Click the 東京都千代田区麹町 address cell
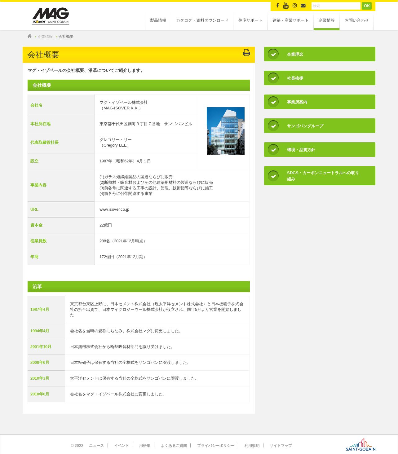This screenshot has height=454, width=398. coord(146,124)
